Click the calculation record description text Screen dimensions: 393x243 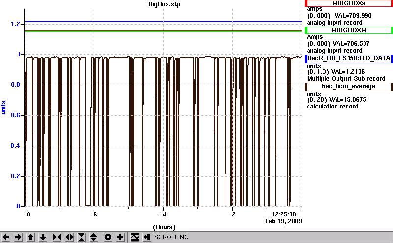click(333, 107)
